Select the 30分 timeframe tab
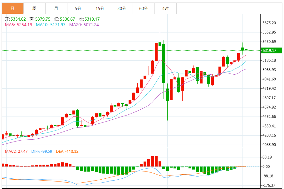The height and width of the screenshot is (189, 284). click(x=122, y=8)
